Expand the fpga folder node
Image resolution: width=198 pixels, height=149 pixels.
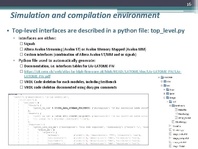164,90
